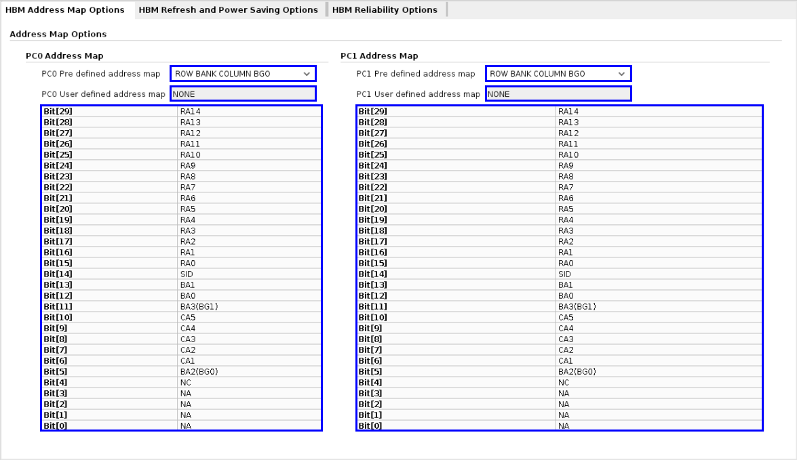Select the RA0 cell in PC0 table
This screenshot has height=460, width=797.
click(248, 263)
